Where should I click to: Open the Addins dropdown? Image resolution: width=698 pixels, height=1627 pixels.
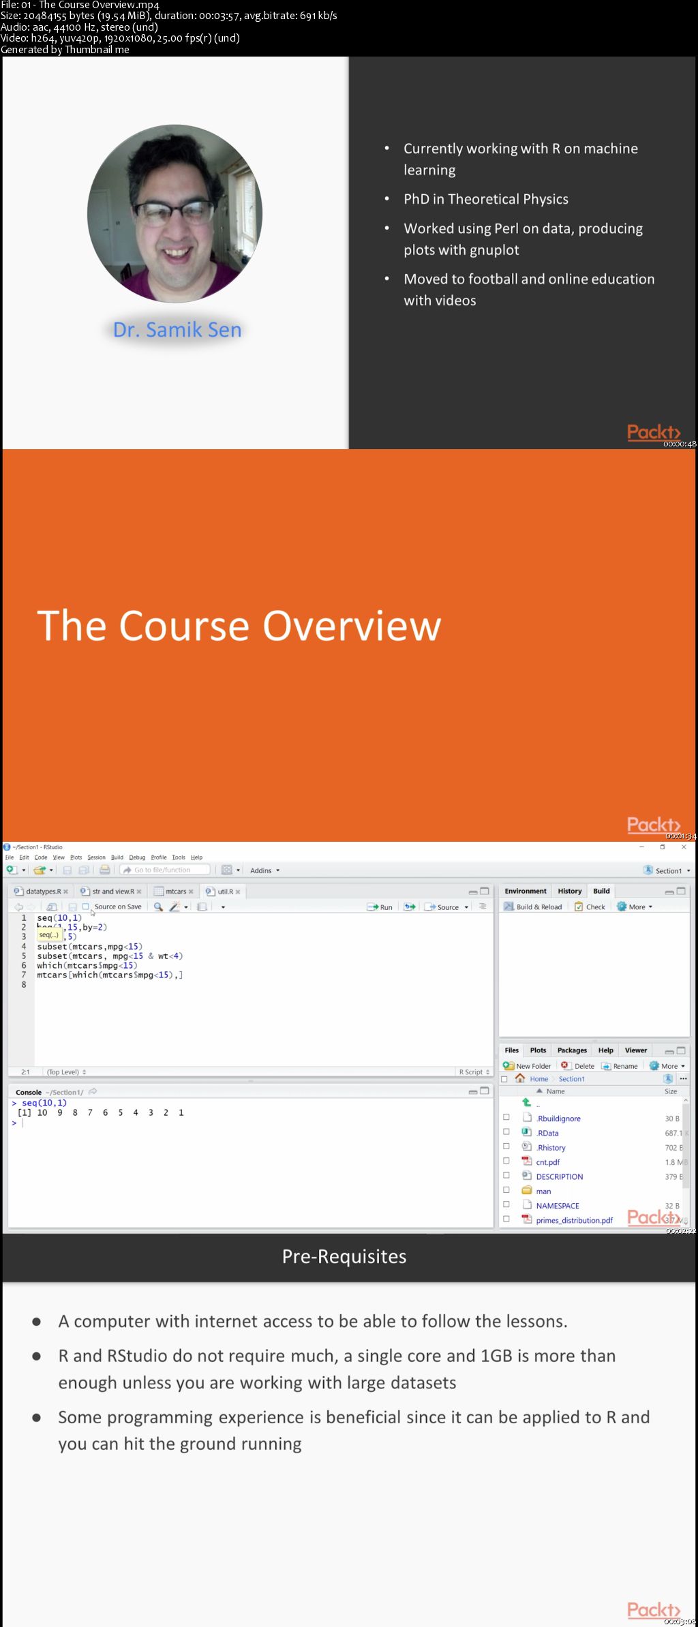[264, 870]
